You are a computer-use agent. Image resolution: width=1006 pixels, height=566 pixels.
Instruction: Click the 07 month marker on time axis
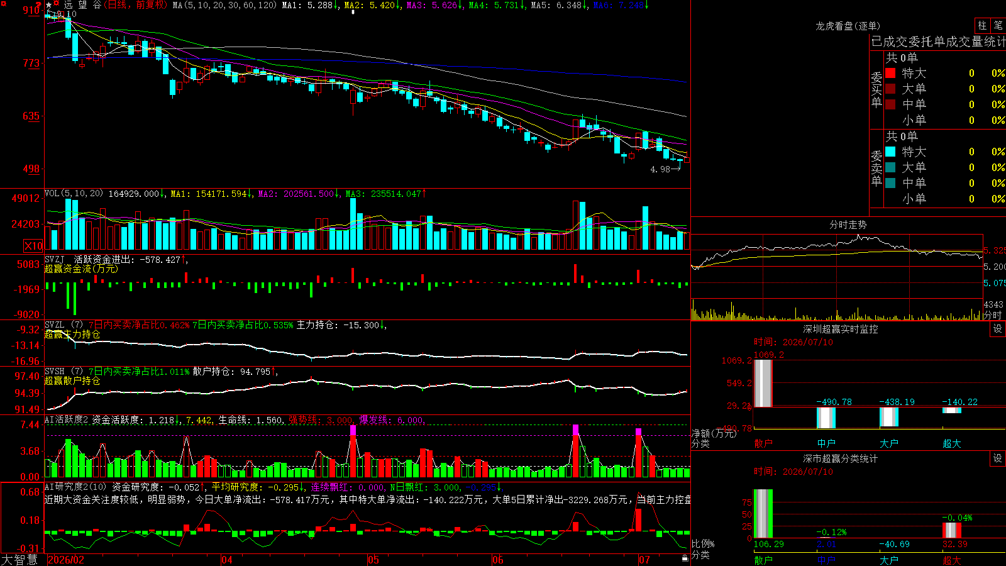(644, 560)
